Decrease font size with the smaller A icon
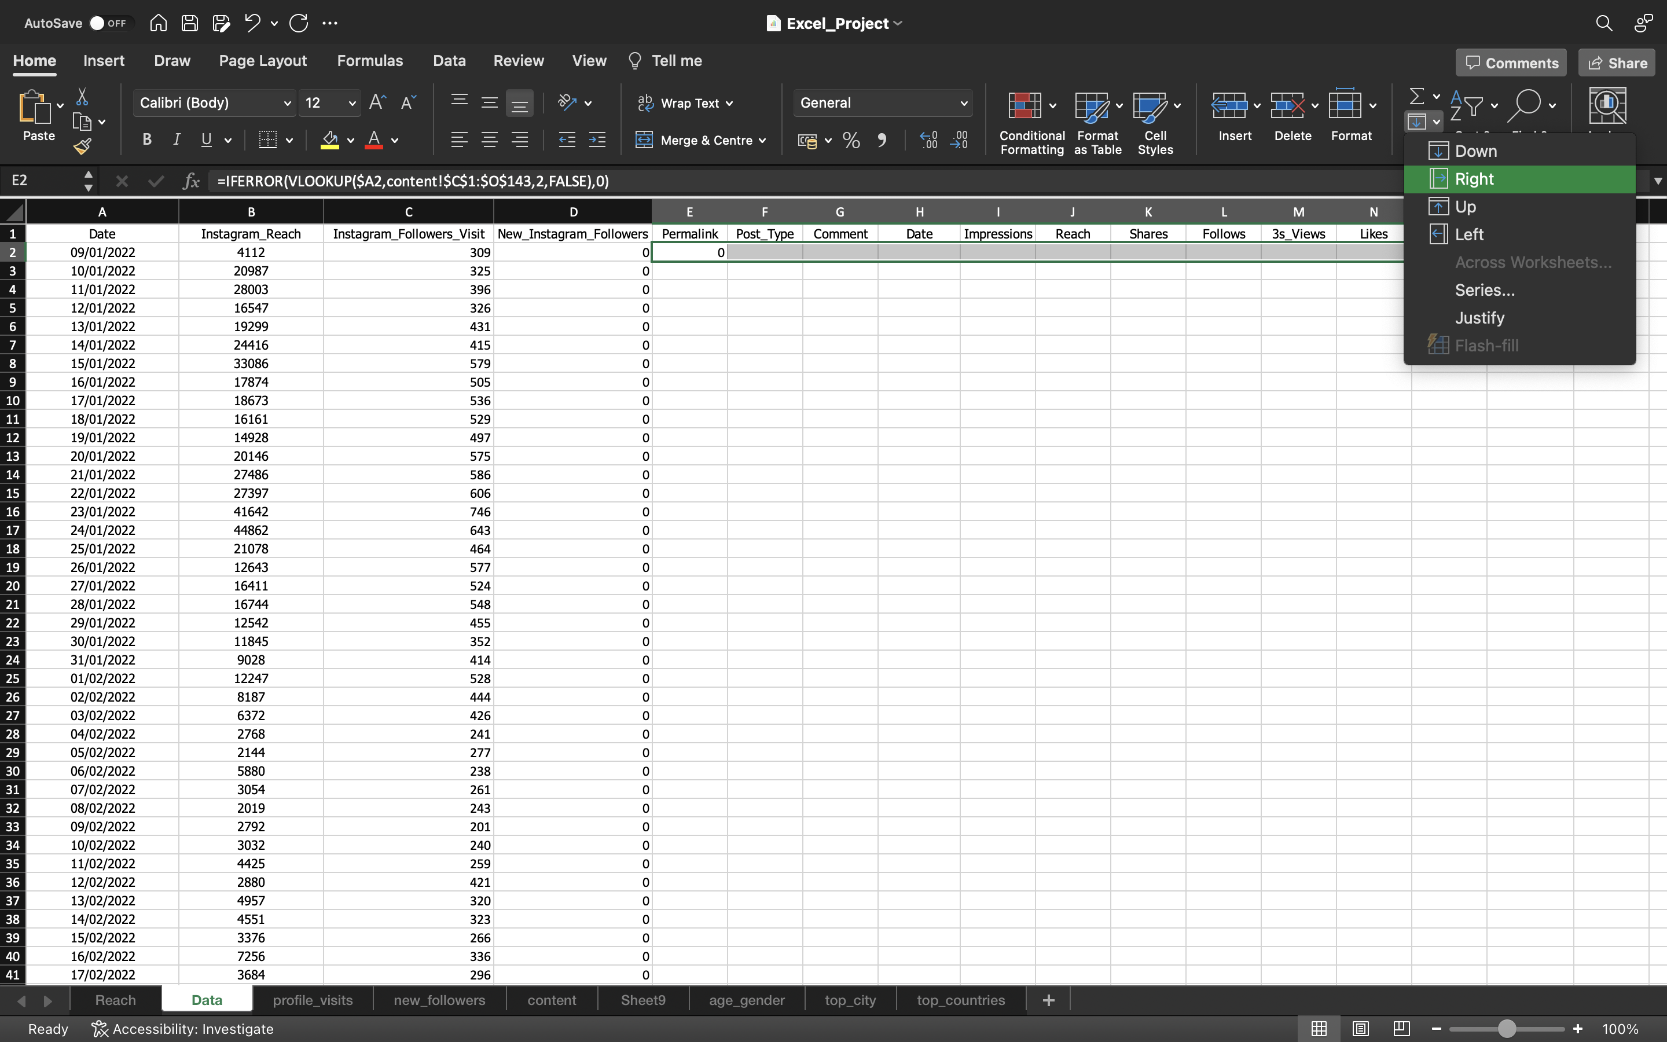Viewport: 1667px width, 1042px height. pos(408,102)
